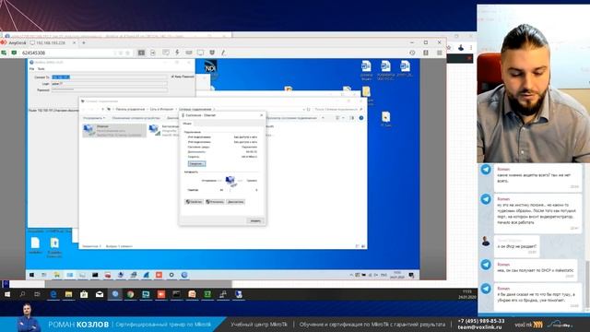Open the File menu in WinBox
The image size is (590, 332).
coord(32,69)
